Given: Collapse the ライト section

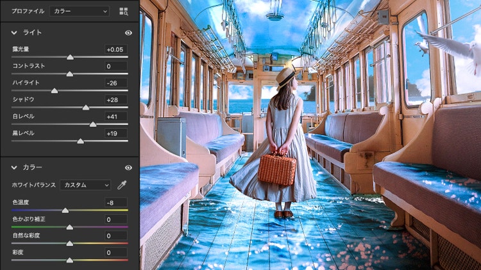Looking at the screenshot, I should (x=14, y=33).
